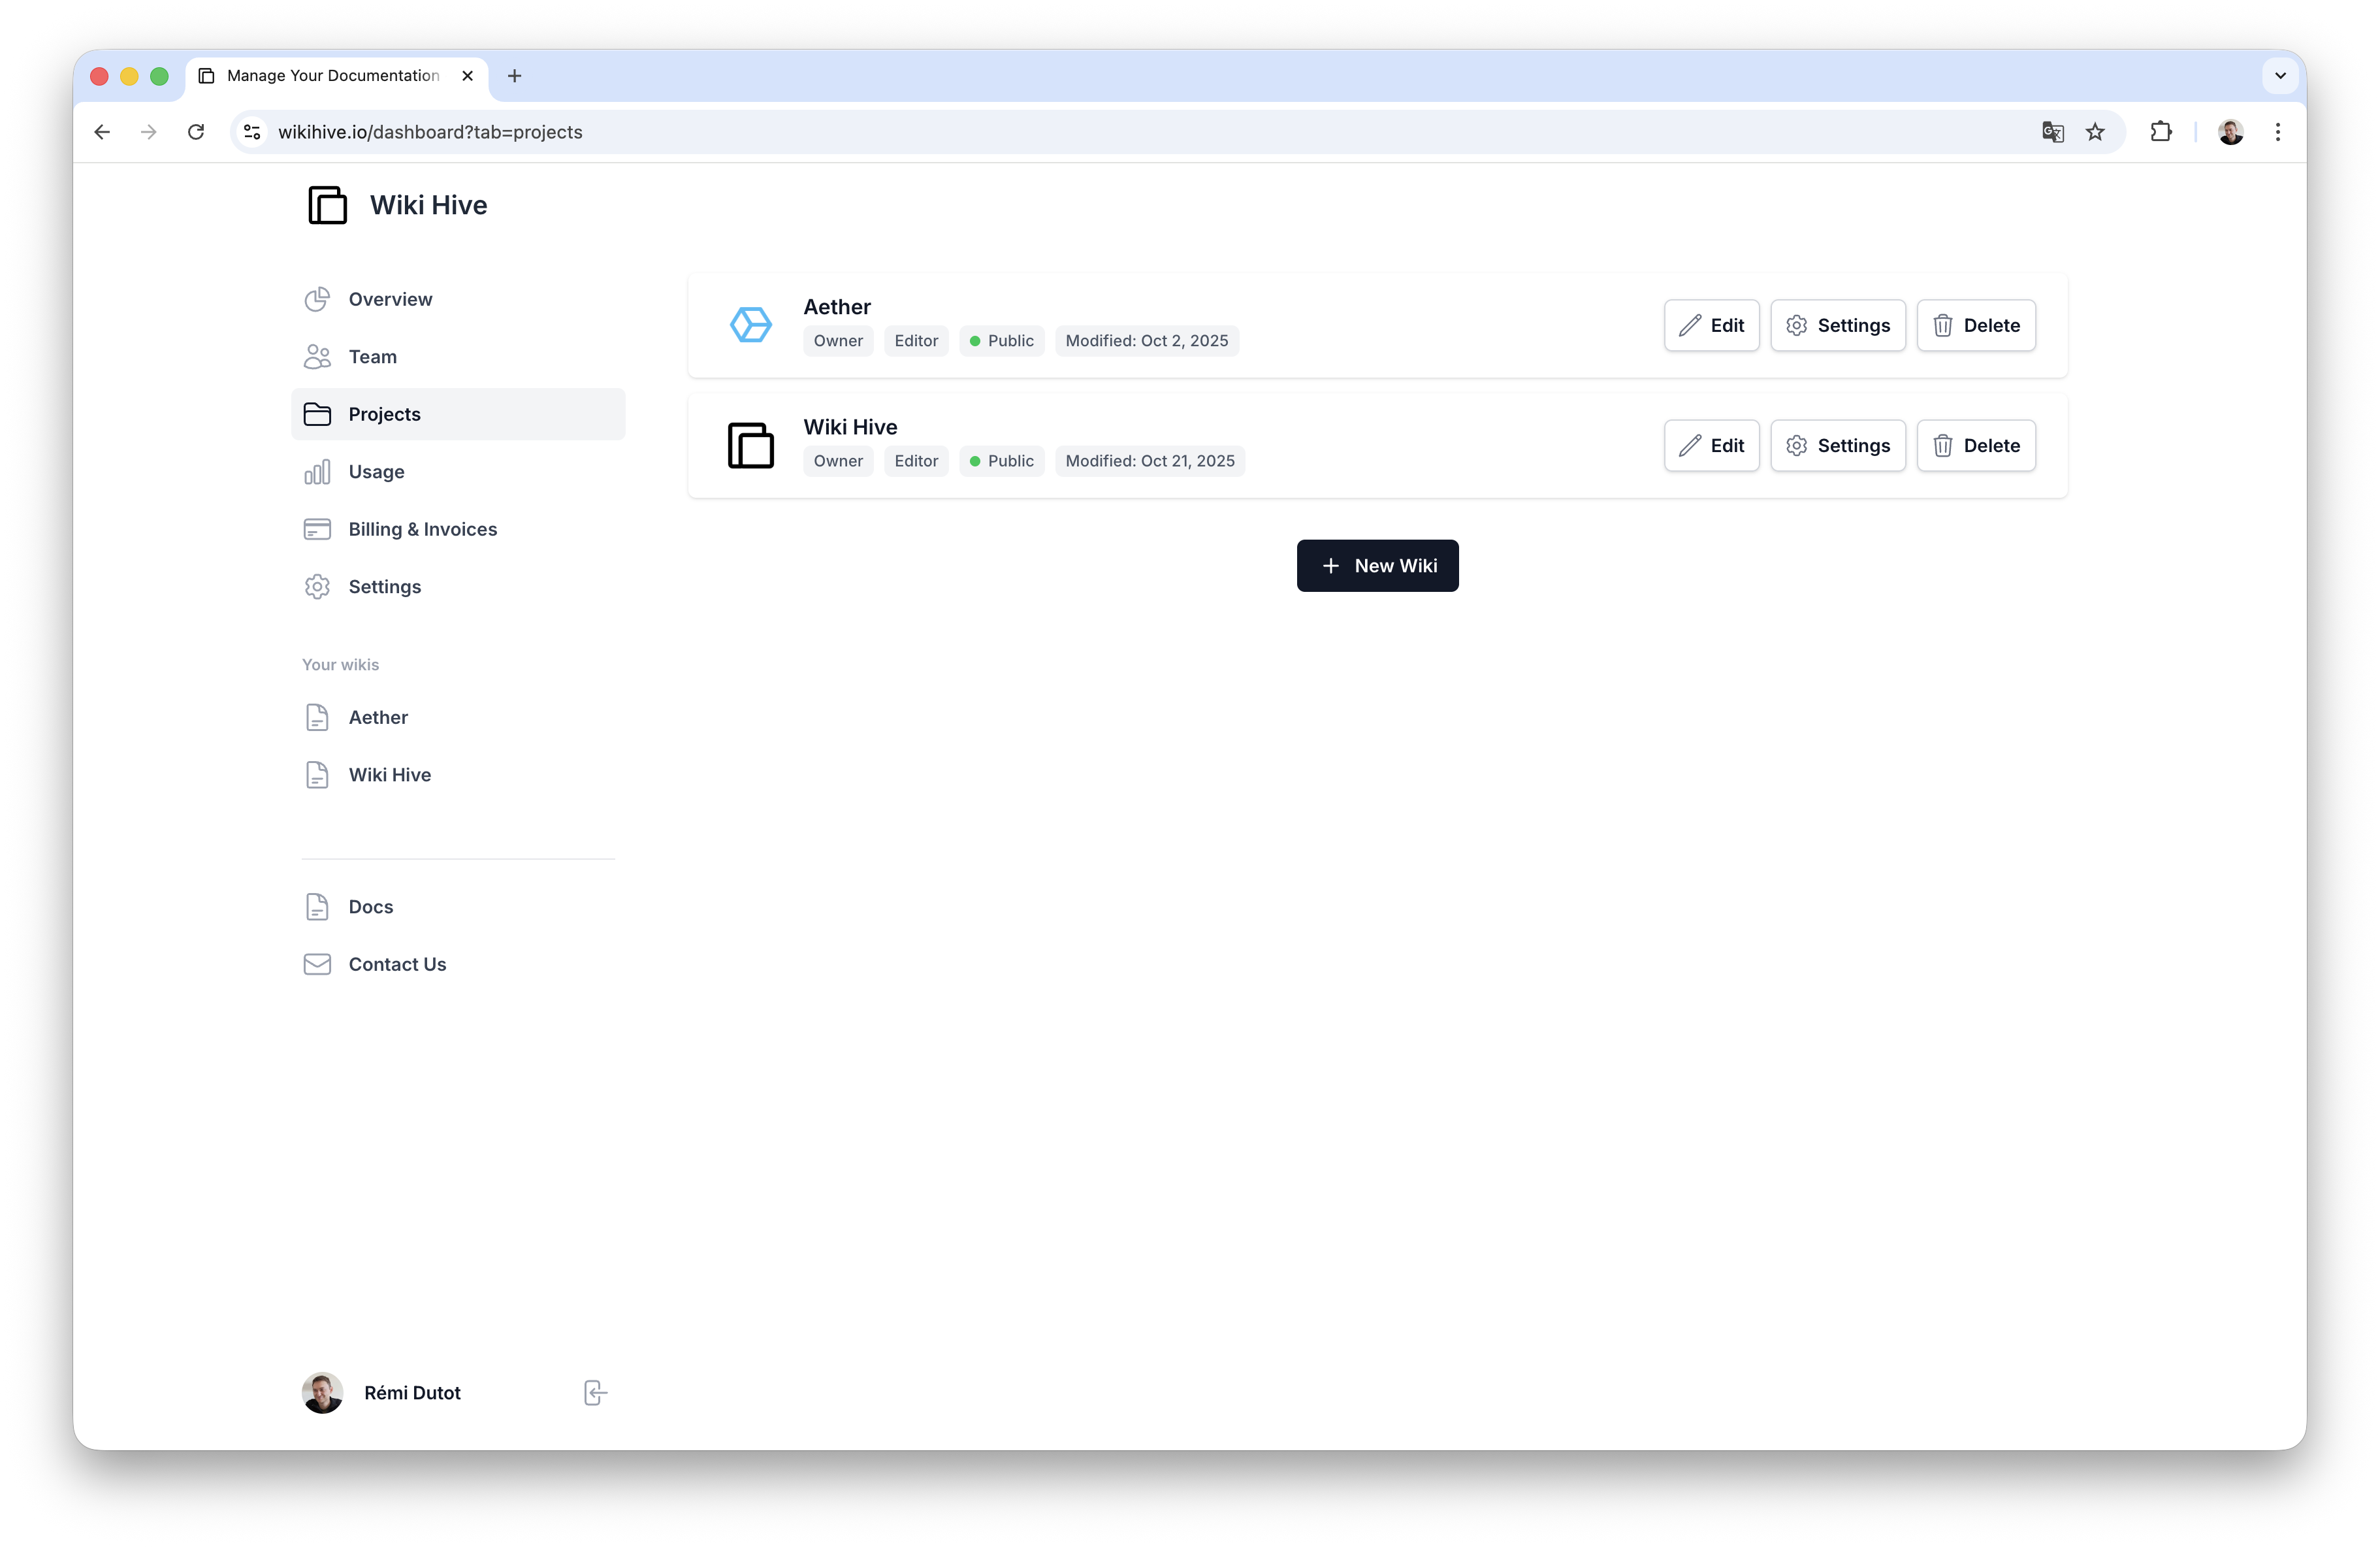
Task: Open the browser tab list dropdown chevron
Action: (2280, 76)
